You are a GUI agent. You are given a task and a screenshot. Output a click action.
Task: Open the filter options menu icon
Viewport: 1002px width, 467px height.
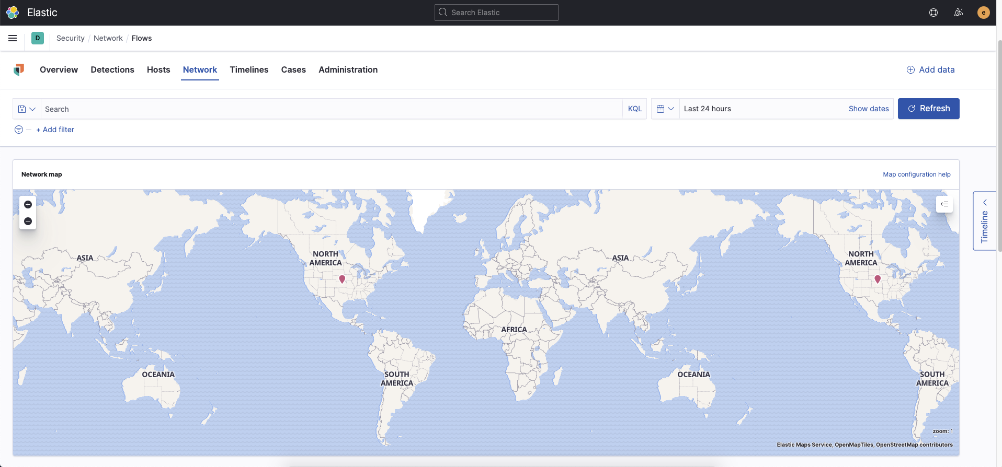(19, 130)
